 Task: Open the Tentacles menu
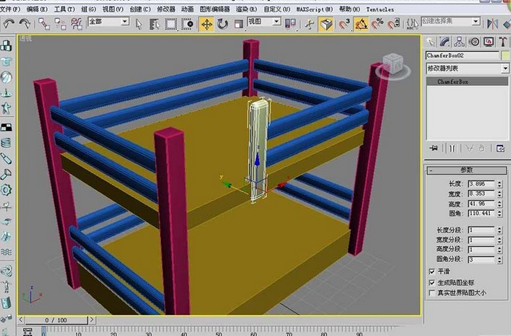pos(379,9)
